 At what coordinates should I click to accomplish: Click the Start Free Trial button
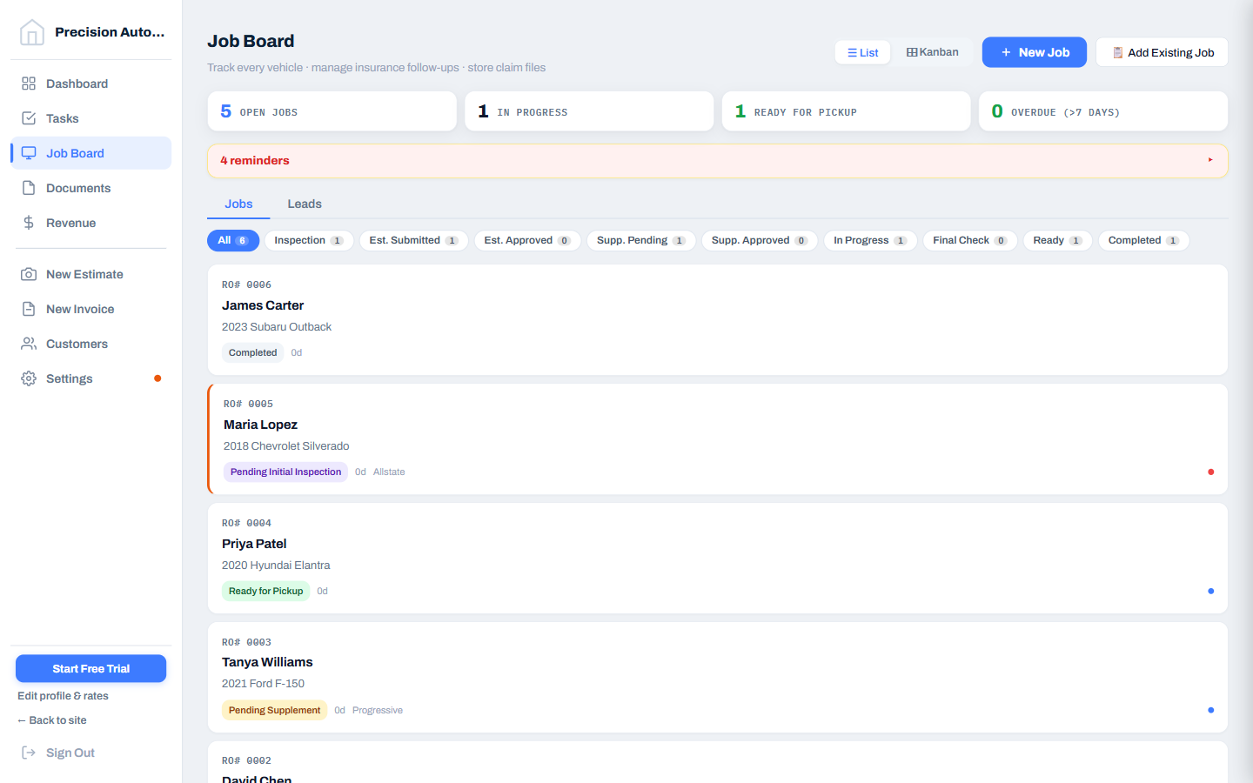click(90, 668)
